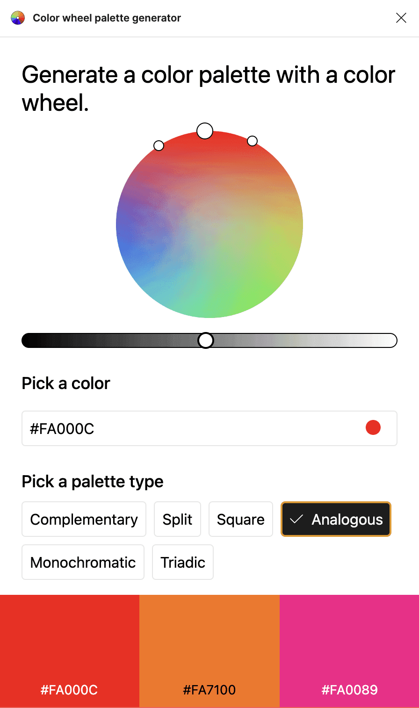
Task: Close the palette generator dialog
Action: pos(401,18)
